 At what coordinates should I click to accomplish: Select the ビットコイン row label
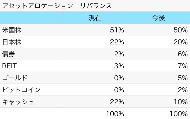coord(21,90)
